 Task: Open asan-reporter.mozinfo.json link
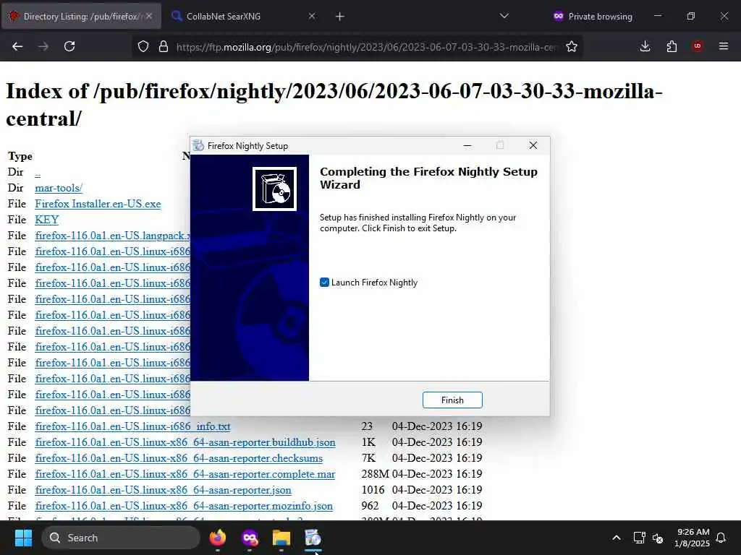[x=184, y=505]
